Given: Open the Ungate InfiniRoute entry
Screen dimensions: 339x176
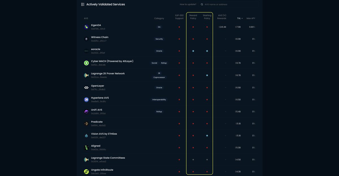Looking at the screenshot, I should [x=102, y=170].
